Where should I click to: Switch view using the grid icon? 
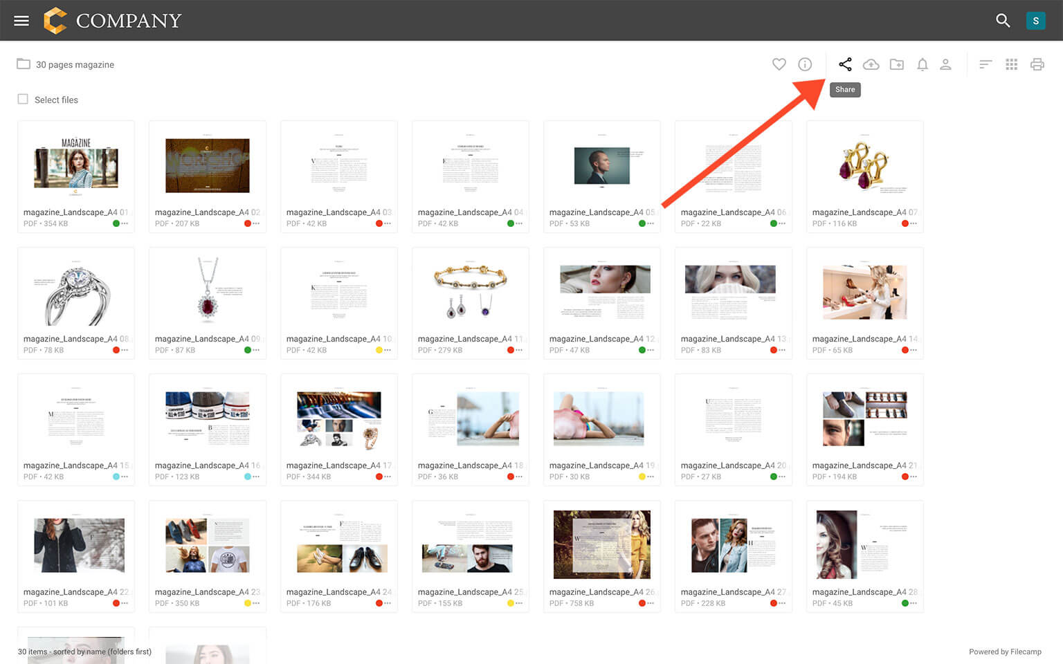tap(1011, 64)
